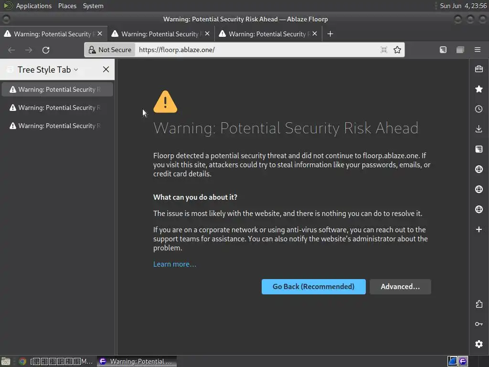Add a new web panel with plus icon

click(x=479, y=229)
